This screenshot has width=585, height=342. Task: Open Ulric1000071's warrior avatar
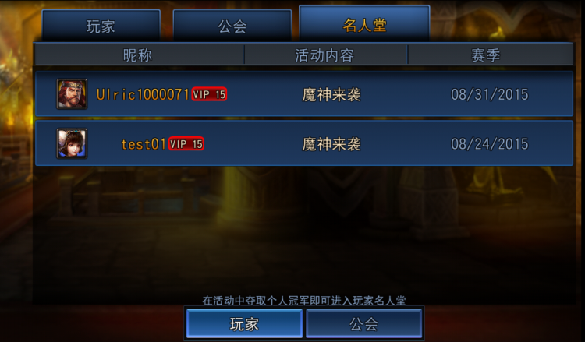72,94
